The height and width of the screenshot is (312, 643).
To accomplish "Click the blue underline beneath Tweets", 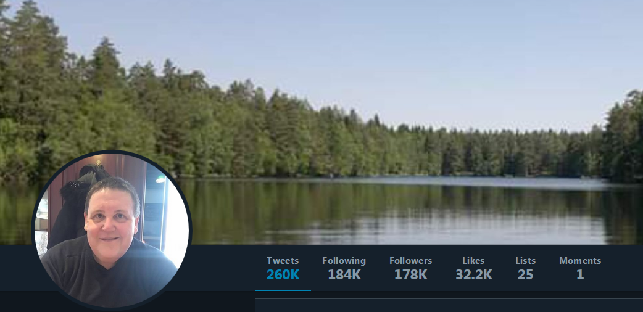I will coord(283,290).
